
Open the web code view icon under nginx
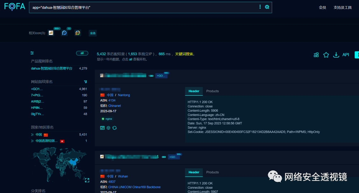tap(102, 128)
